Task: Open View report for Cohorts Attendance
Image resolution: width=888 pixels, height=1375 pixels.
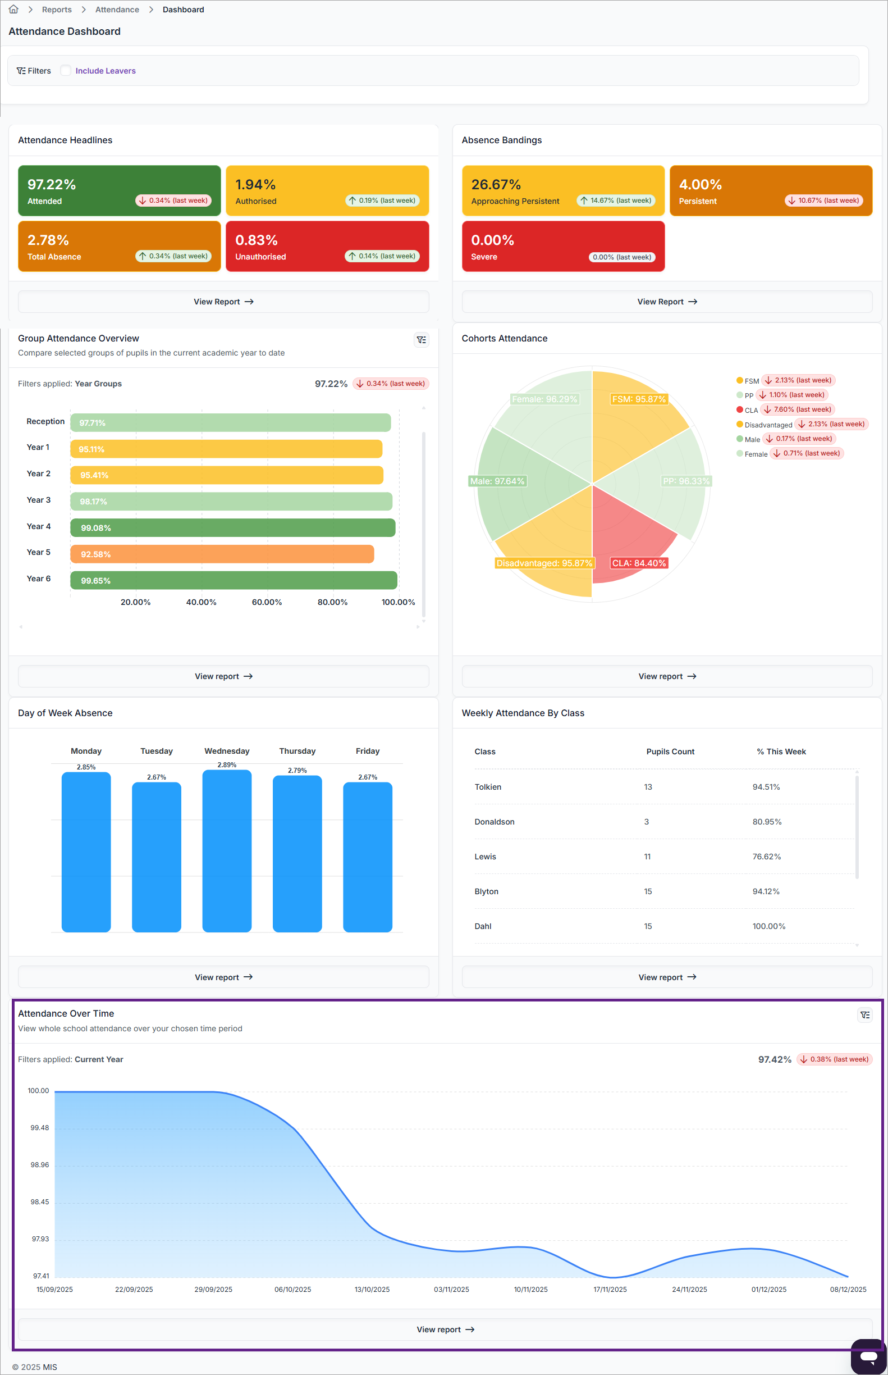Action: pyautogui.click(x=667, y=676)
